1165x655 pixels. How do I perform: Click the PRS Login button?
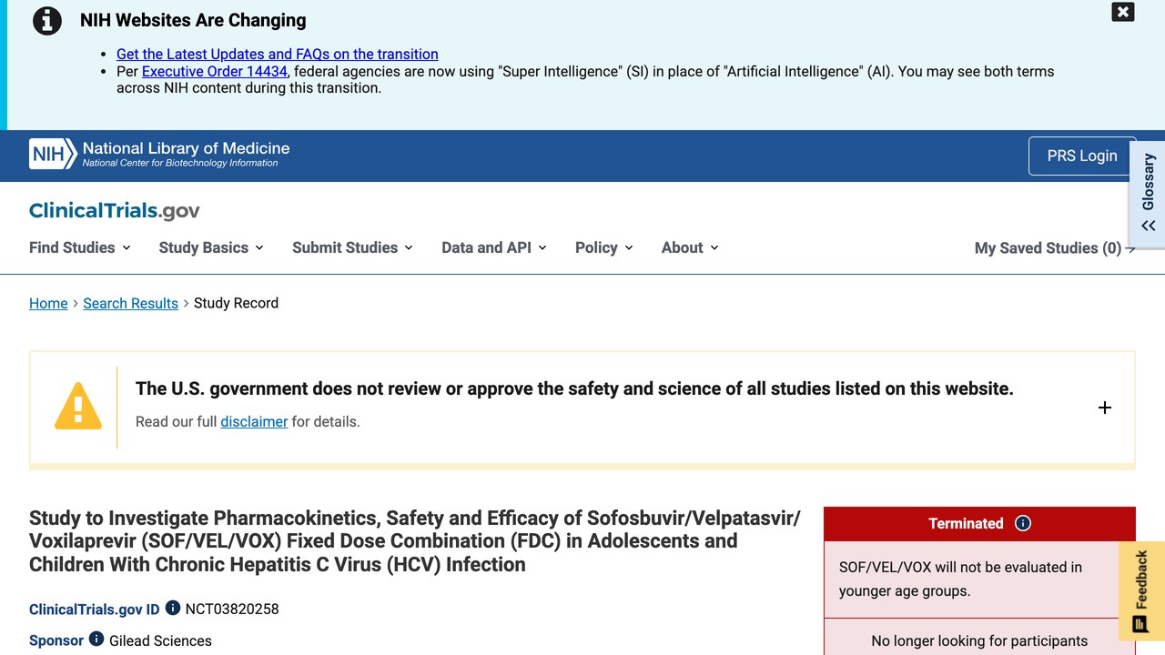(x=1082, y=156)
